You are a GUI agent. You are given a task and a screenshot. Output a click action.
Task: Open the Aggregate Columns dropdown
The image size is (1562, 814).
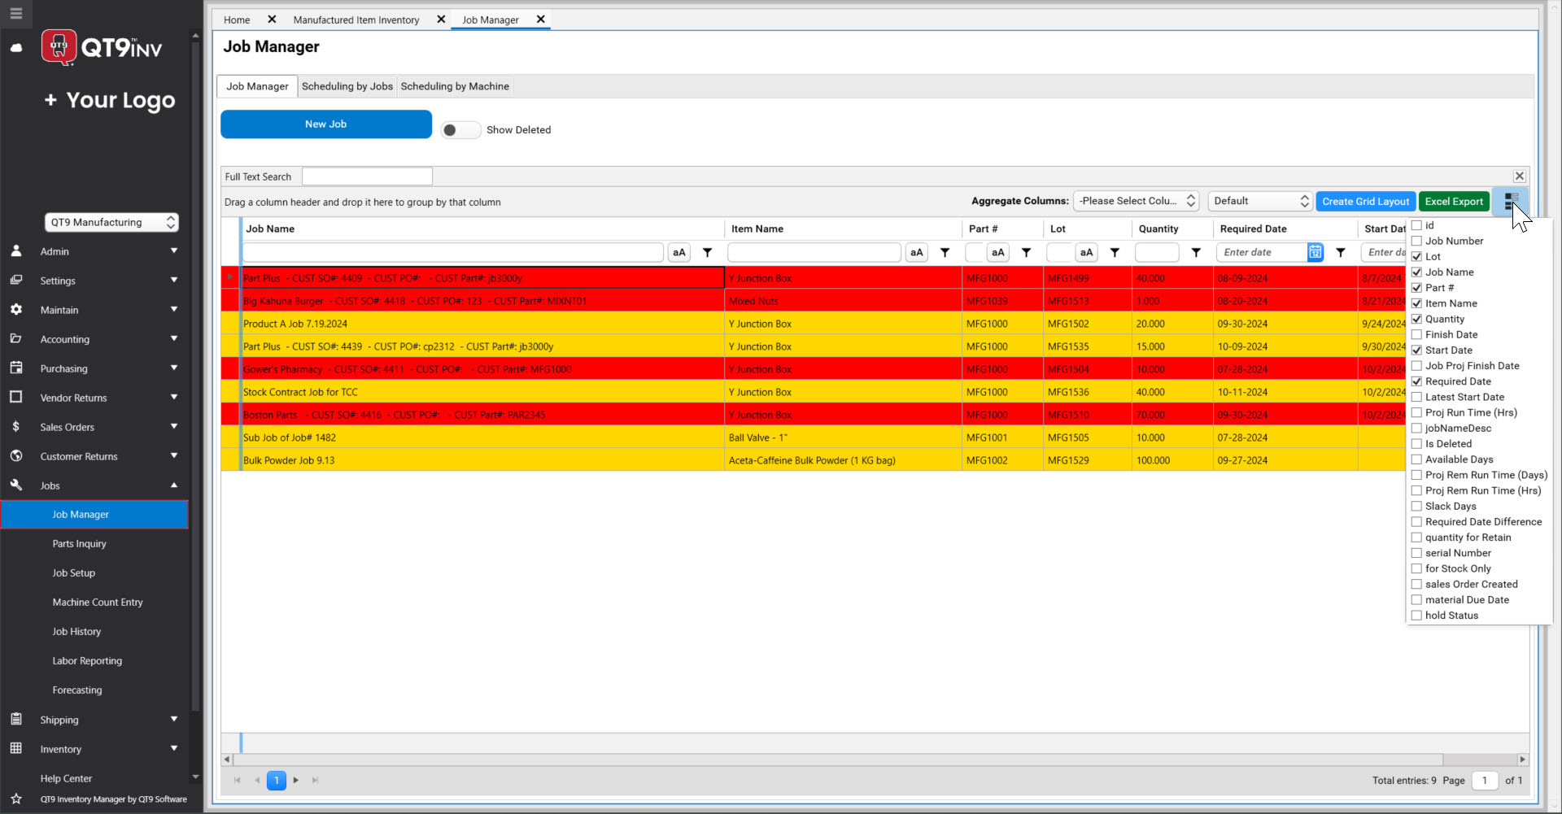tap(1137, 201)
